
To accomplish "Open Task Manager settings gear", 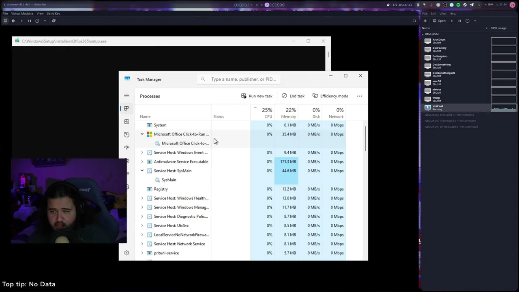I will (x=127, y=253).
